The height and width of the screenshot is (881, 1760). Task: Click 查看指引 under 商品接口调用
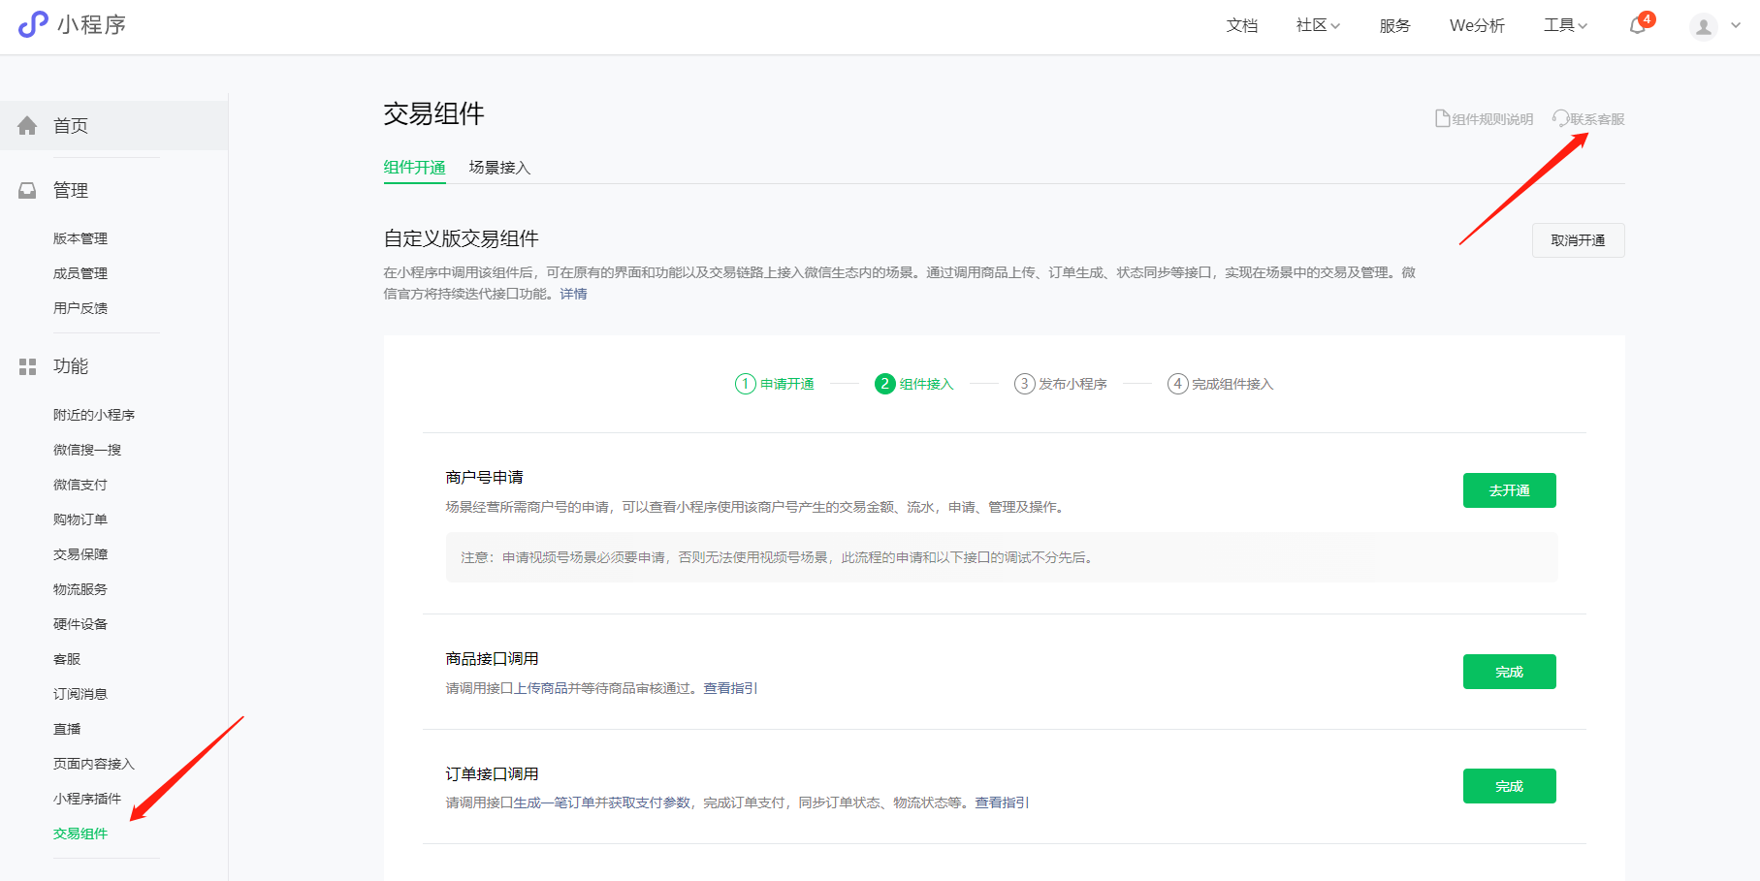coord(730,688)
